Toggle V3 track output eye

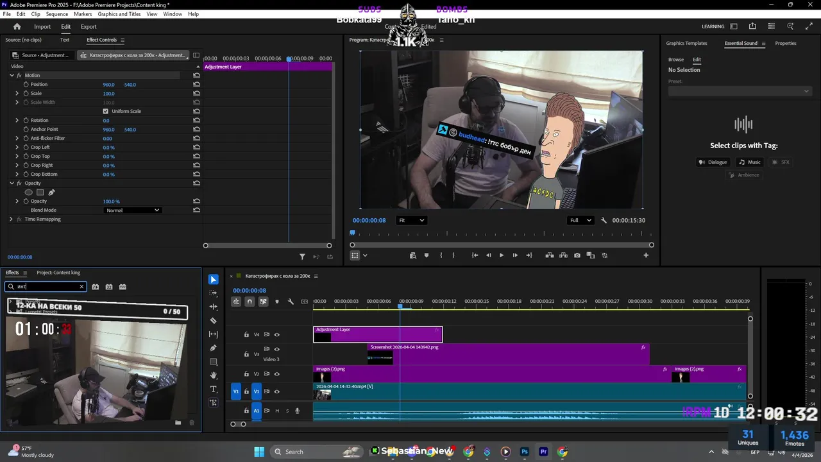click(x=277, y=349)
